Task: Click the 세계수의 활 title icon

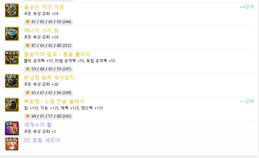Action: (12, 128)
